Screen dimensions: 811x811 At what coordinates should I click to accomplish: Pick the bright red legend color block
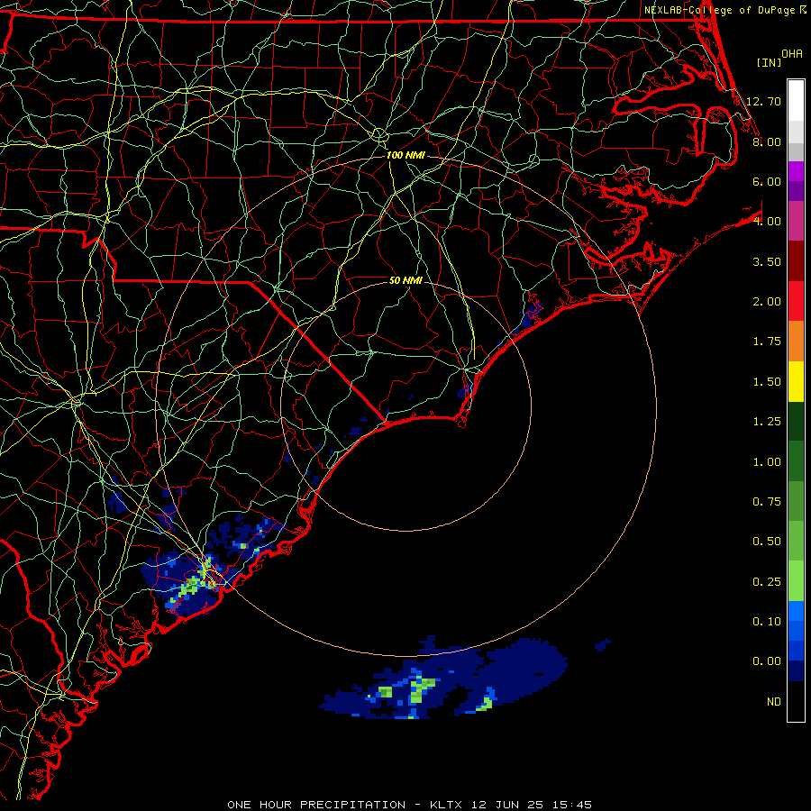pos(796,301)
